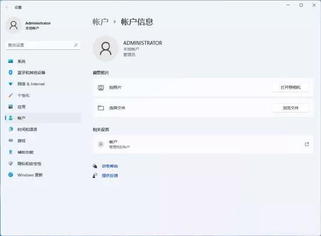Click the external-link icon on 帐户 row
The image size is (321, 236).
tap(306, 144)
